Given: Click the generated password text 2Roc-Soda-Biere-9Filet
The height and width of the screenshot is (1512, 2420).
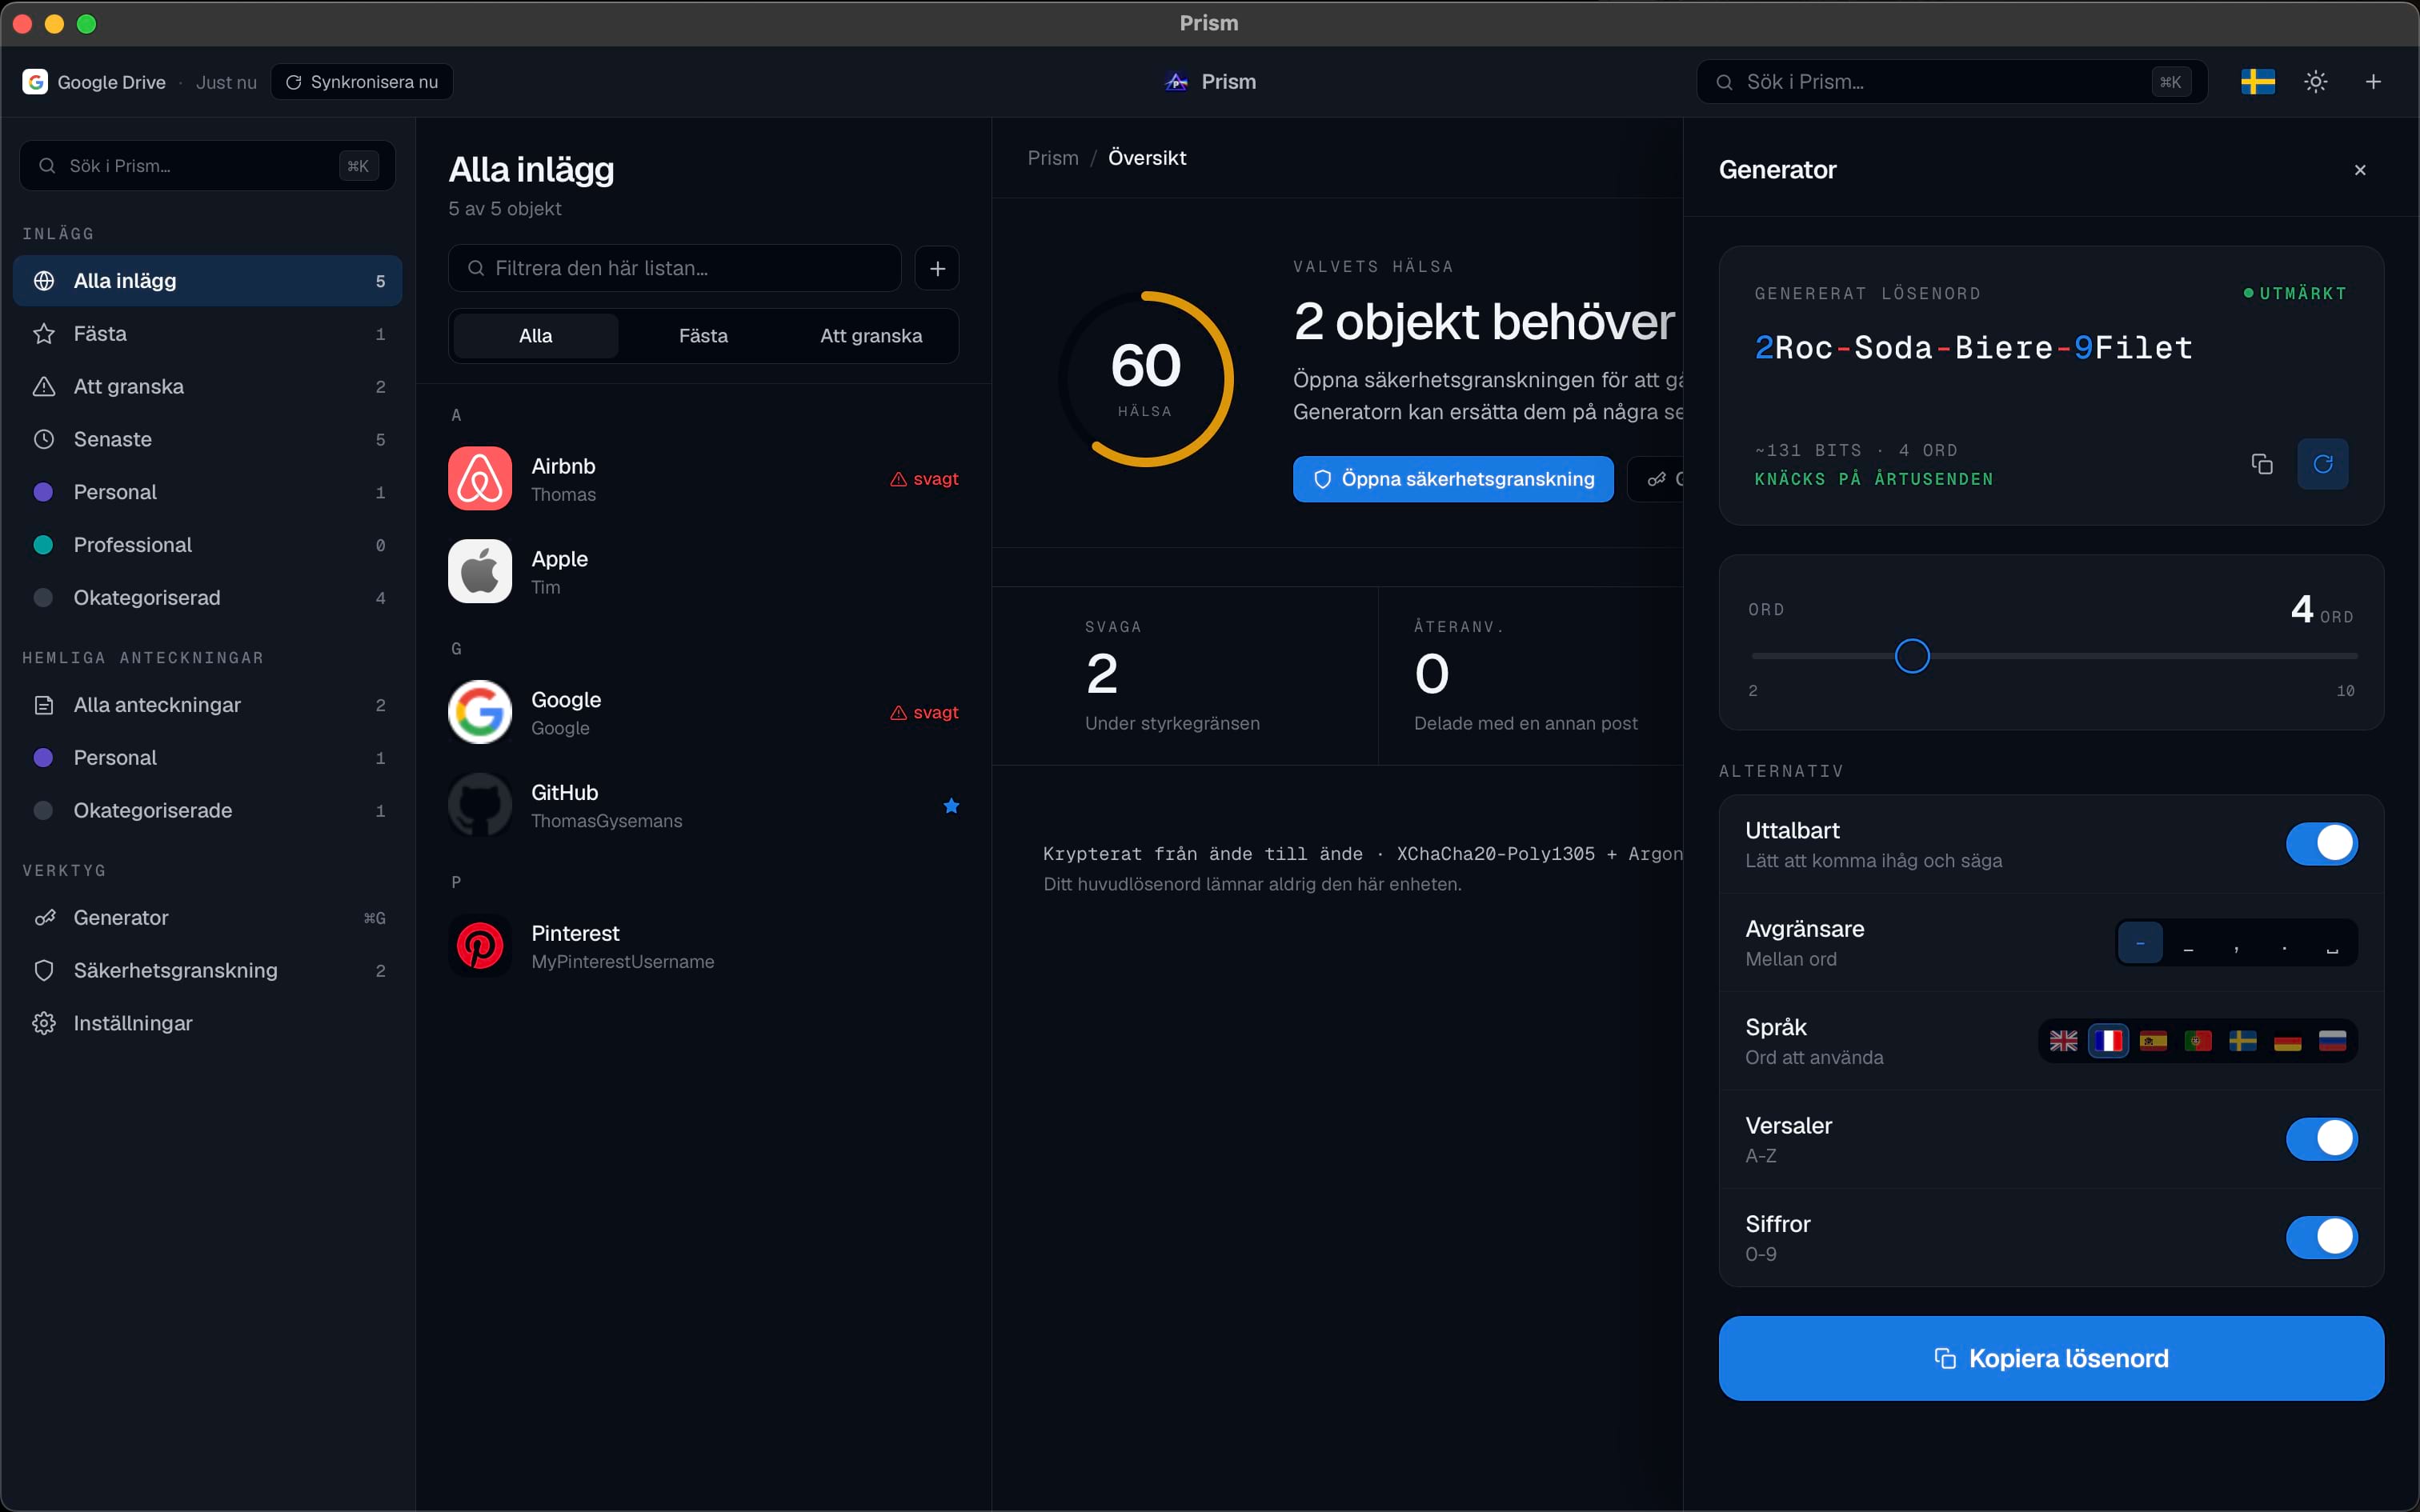Looking at the screenshot, I should (x=1973, y=348).
